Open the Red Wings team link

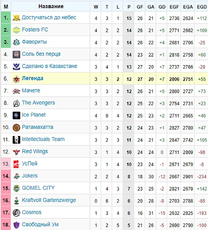(x=35, y=151)
